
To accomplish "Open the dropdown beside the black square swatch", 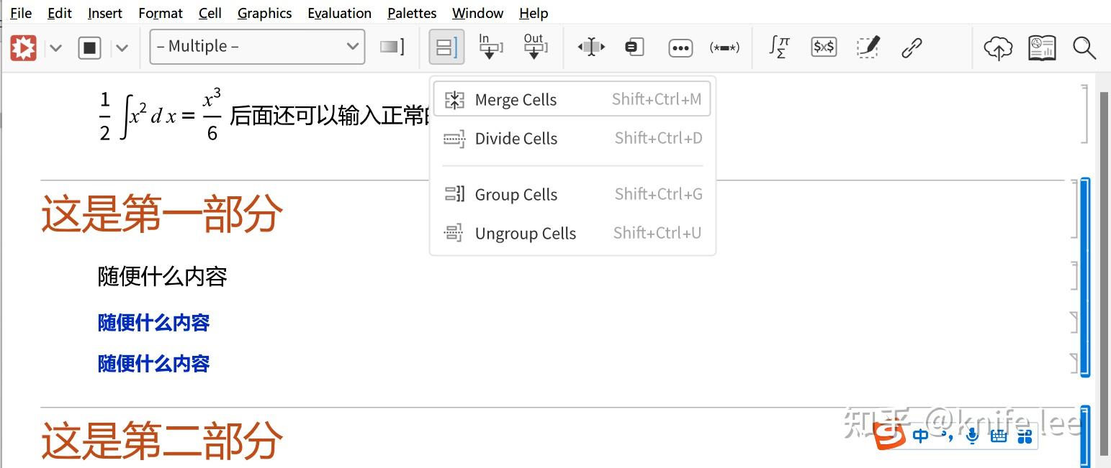I will (x=122, y=47).
